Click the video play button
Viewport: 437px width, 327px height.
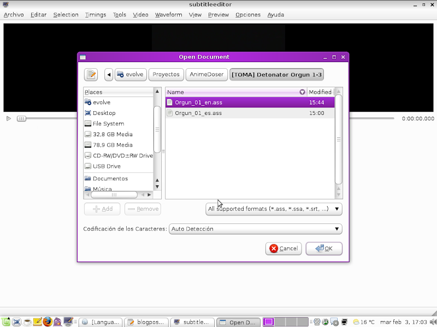(9, 118)
